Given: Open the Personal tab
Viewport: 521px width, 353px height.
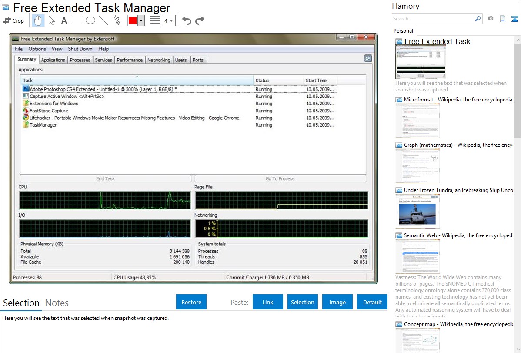Looking at the screenshot, I should (x=403, y=31).
